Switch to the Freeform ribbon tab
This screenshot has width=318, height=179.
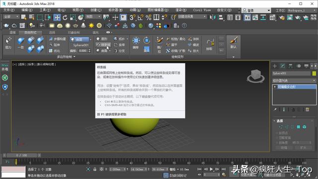click(x=30, y=32)
